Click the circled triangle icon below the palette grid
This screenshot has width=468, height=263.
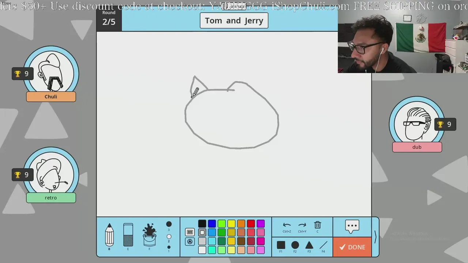pyautogui.click(x=190, y=241)
